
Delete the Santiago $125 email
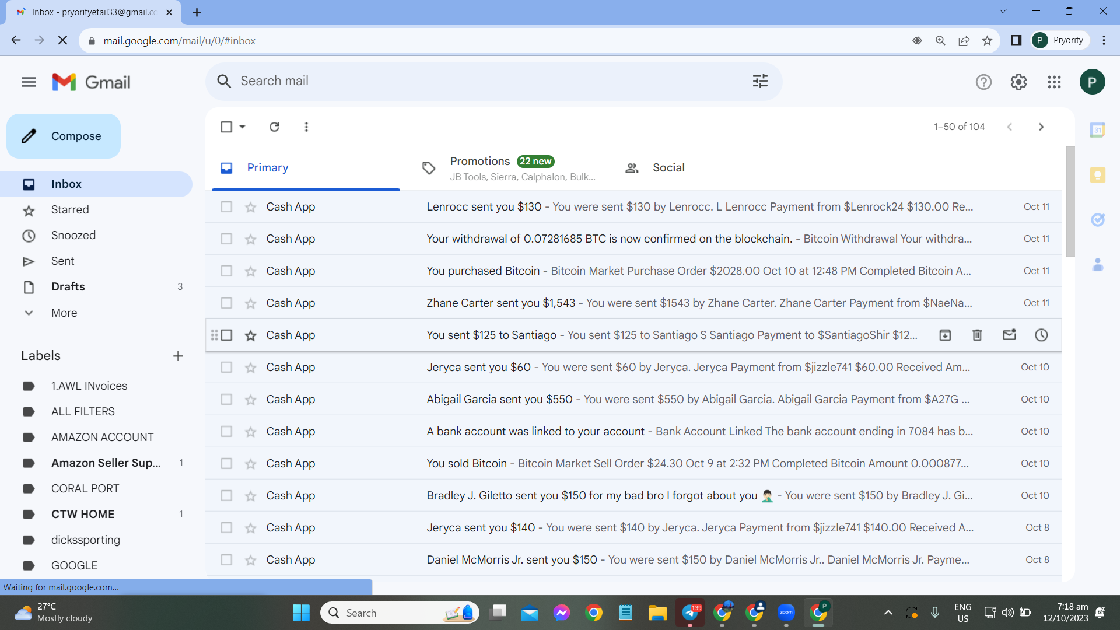click(x=977, y=335)
